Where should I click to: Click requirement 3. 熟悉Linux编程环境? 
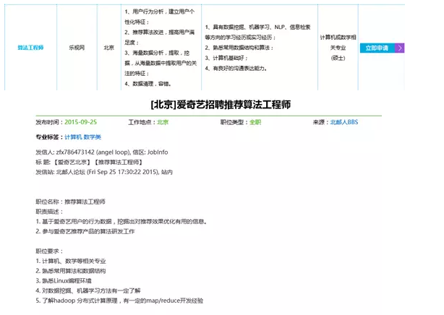[64, 281]
